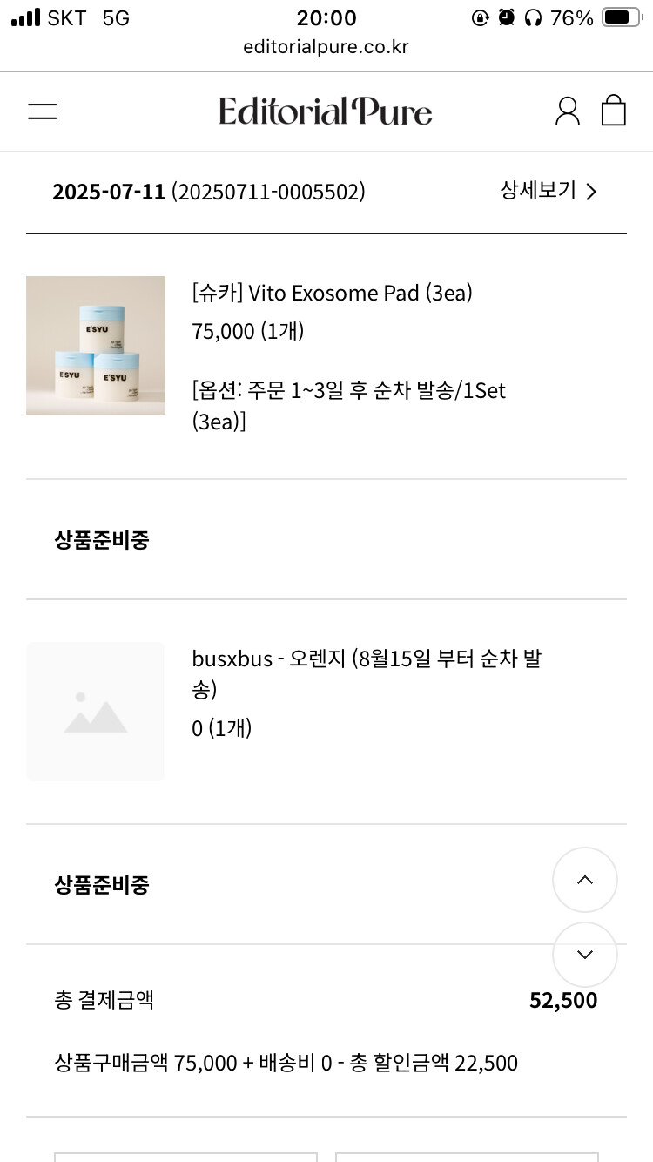Tap the editorialpure.co.kr address bar
The height and width of the screenshot is (1162, 653).
tap(326, 47)
